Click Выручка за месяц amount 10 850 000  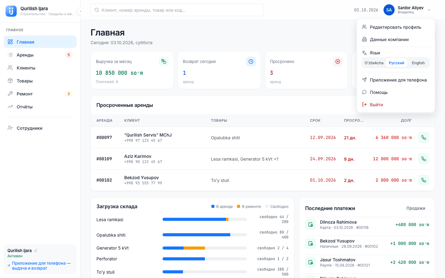[119, 73]
